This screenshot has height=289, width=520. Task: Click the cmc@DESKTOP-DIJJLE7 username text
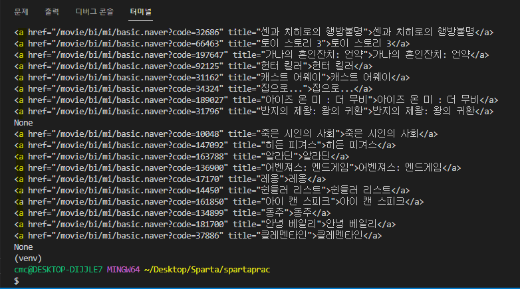click(58, 270)
